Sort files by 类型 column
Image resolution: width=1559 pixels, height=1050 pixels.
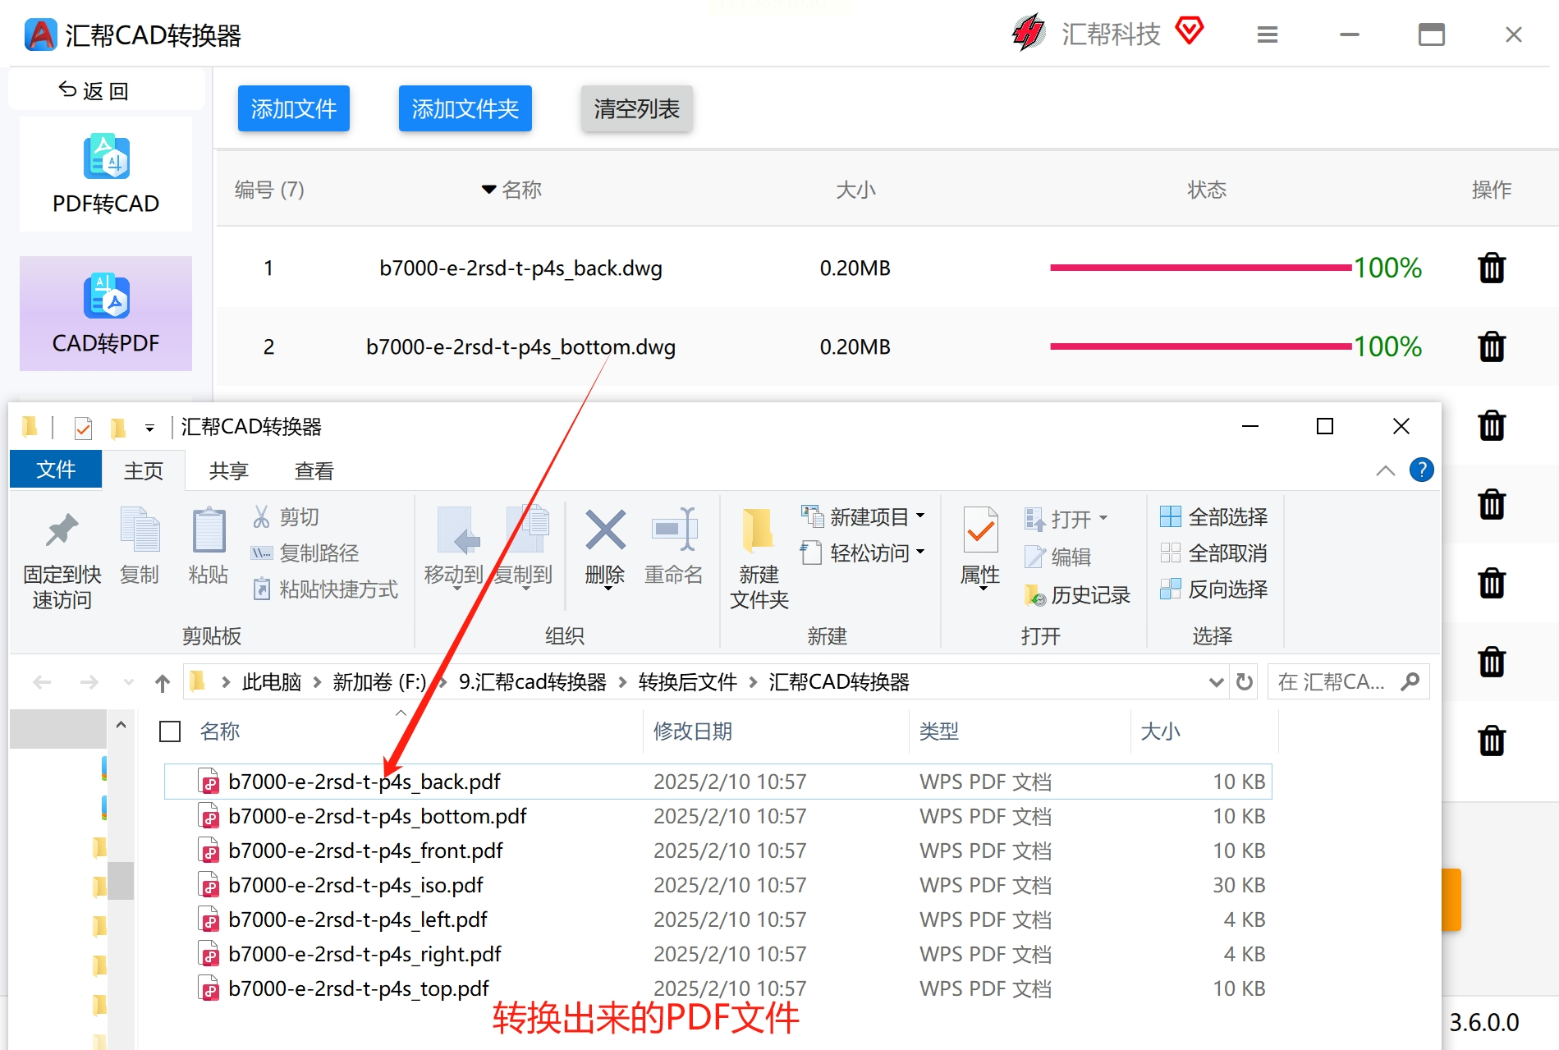pyautogui.click(x=938, y=731)
